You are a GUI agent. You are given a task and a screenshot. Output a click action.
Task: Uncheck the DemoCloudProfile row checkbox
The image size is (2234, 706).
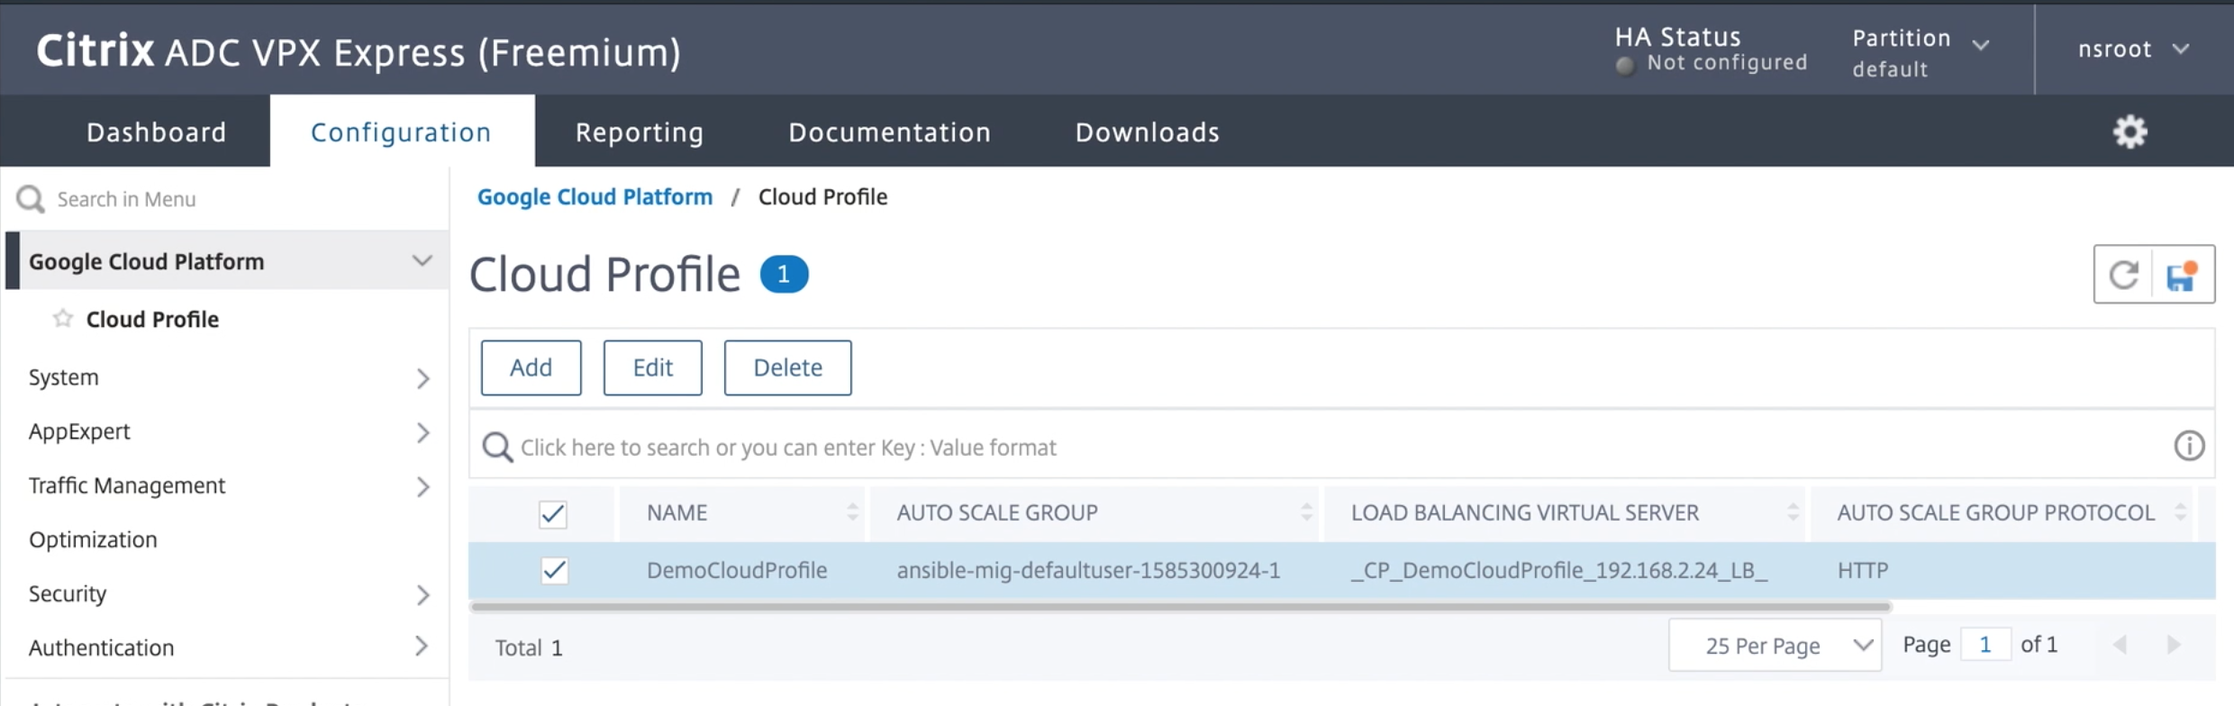pyautogui.click(x=554, y=570)
